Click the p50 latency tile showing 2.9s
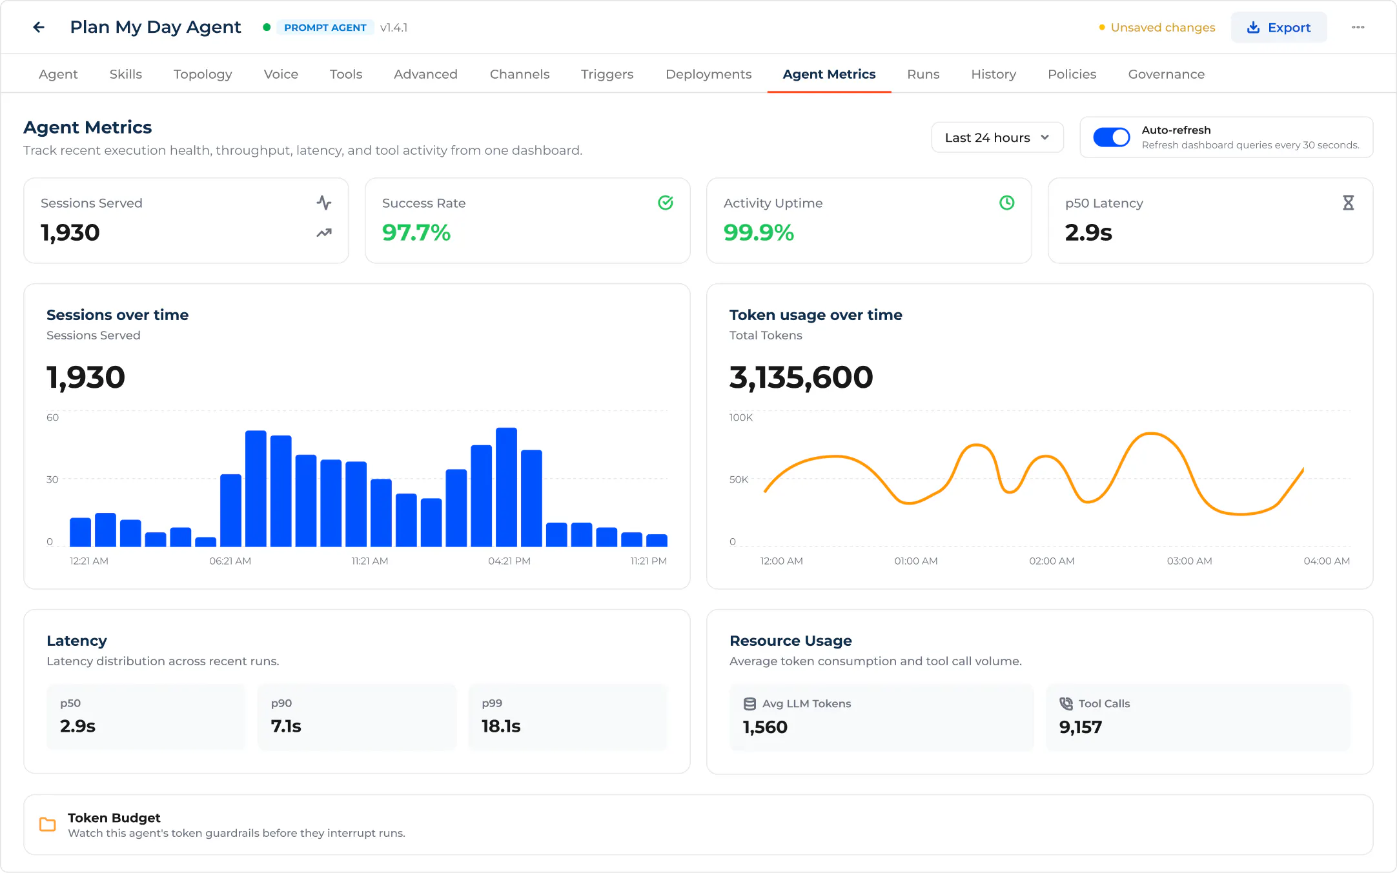This screenshot has width=1397, height=873. click(146, 717)
